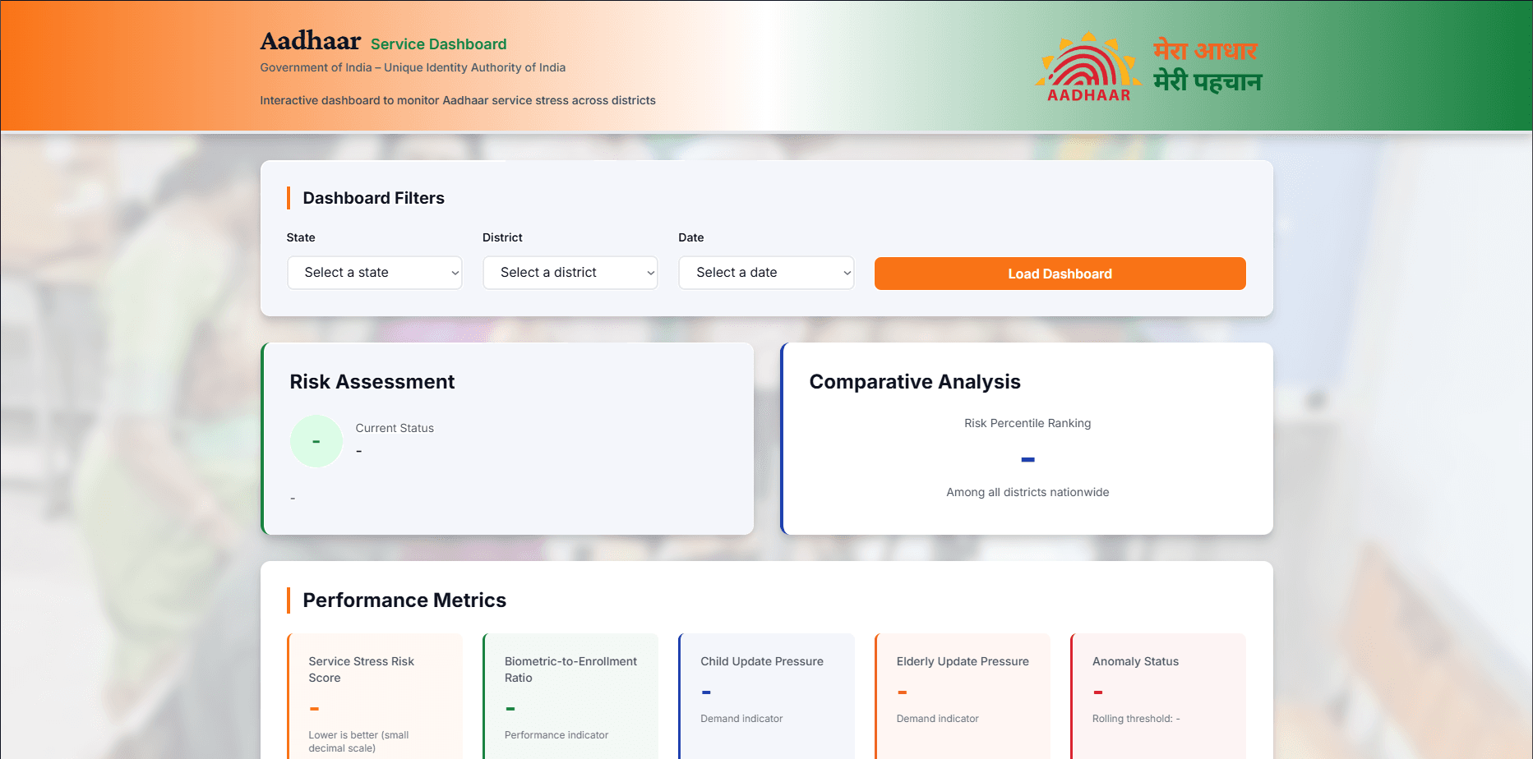Click the 'Aadhaar' title text
The width and height of the screenshot is (1533, 759).
(x=310, y=41)
